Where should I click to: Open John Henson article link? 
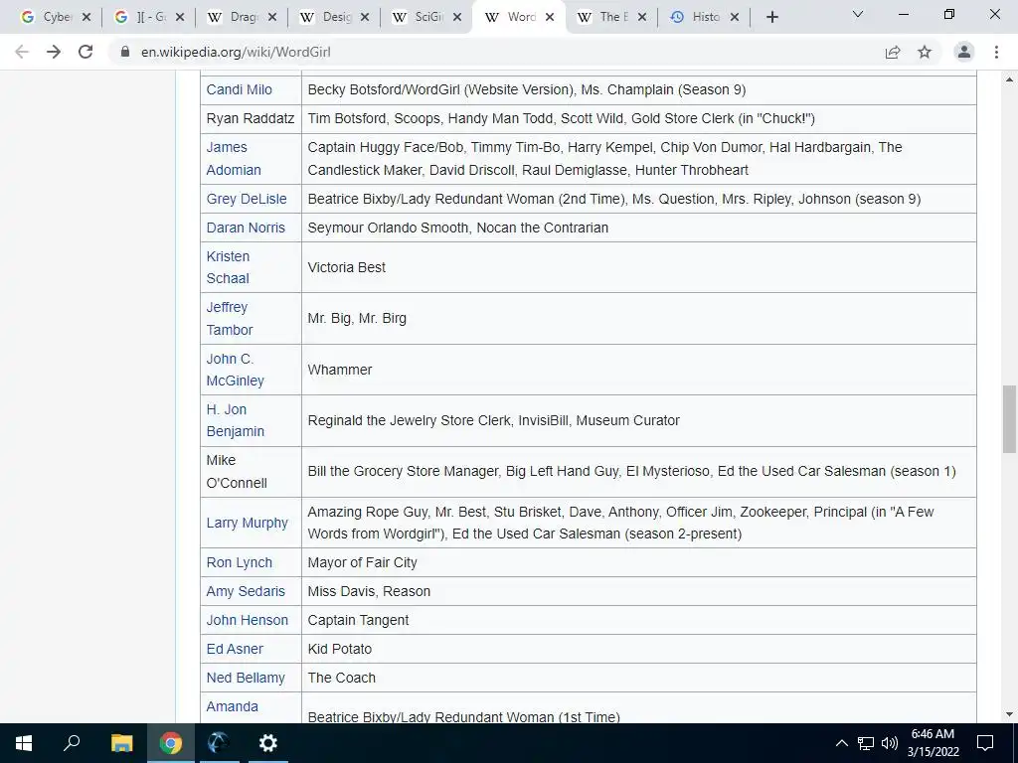pyautogui.click(x=248, y=620)
